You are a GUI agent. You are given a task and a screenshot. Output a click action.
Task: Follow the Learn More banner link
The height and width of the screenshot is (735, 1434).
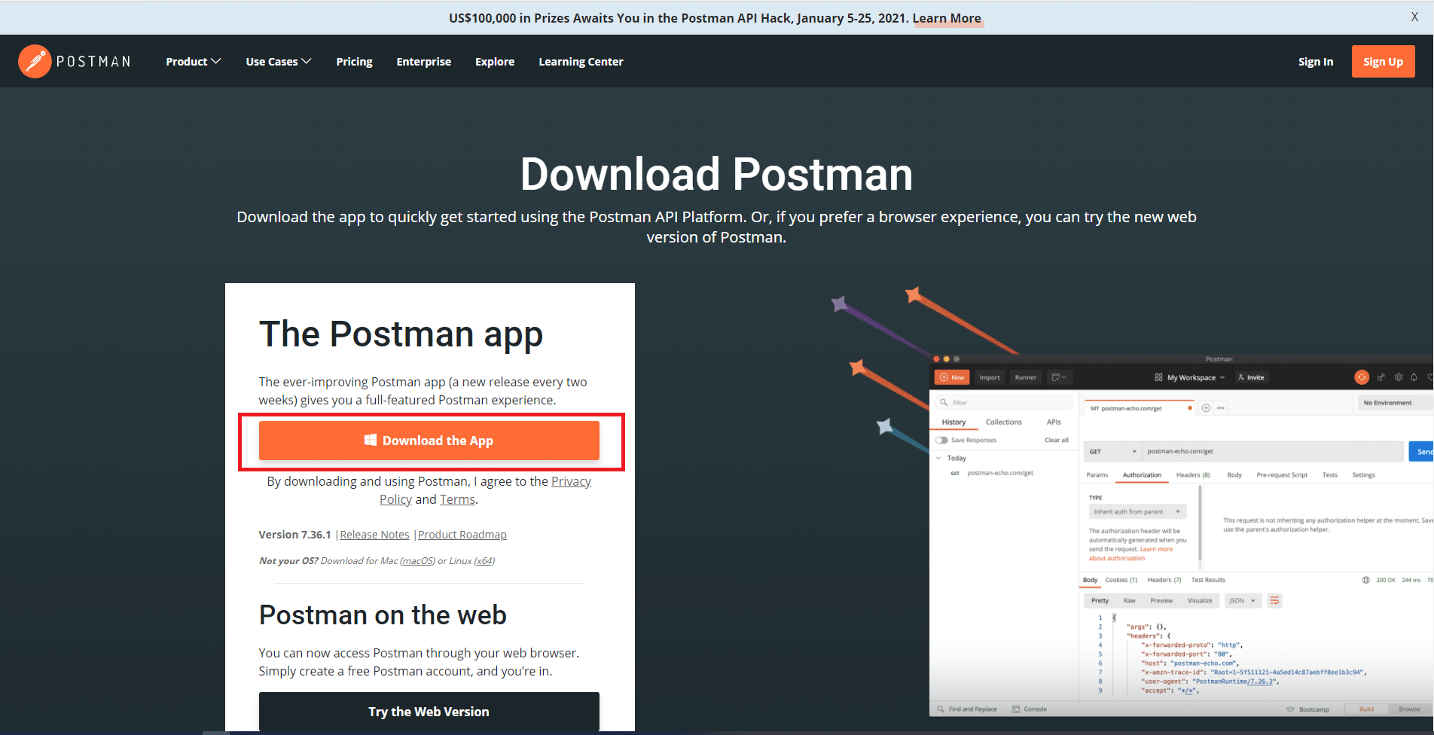pos(947,18)
